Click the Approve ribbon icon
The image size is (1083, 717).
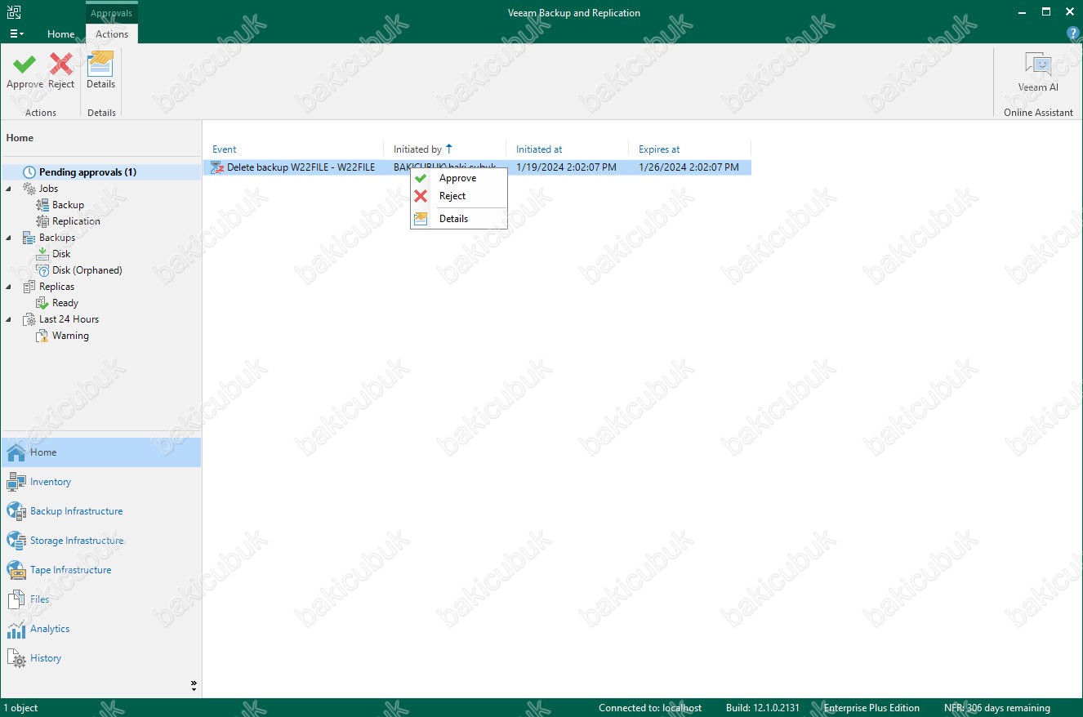pyautogui.click(x=25, y=71)
